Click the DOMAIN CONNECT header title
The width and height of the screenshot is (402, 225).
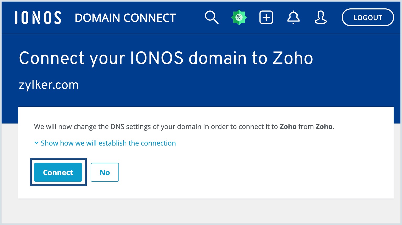pos(125,17)
